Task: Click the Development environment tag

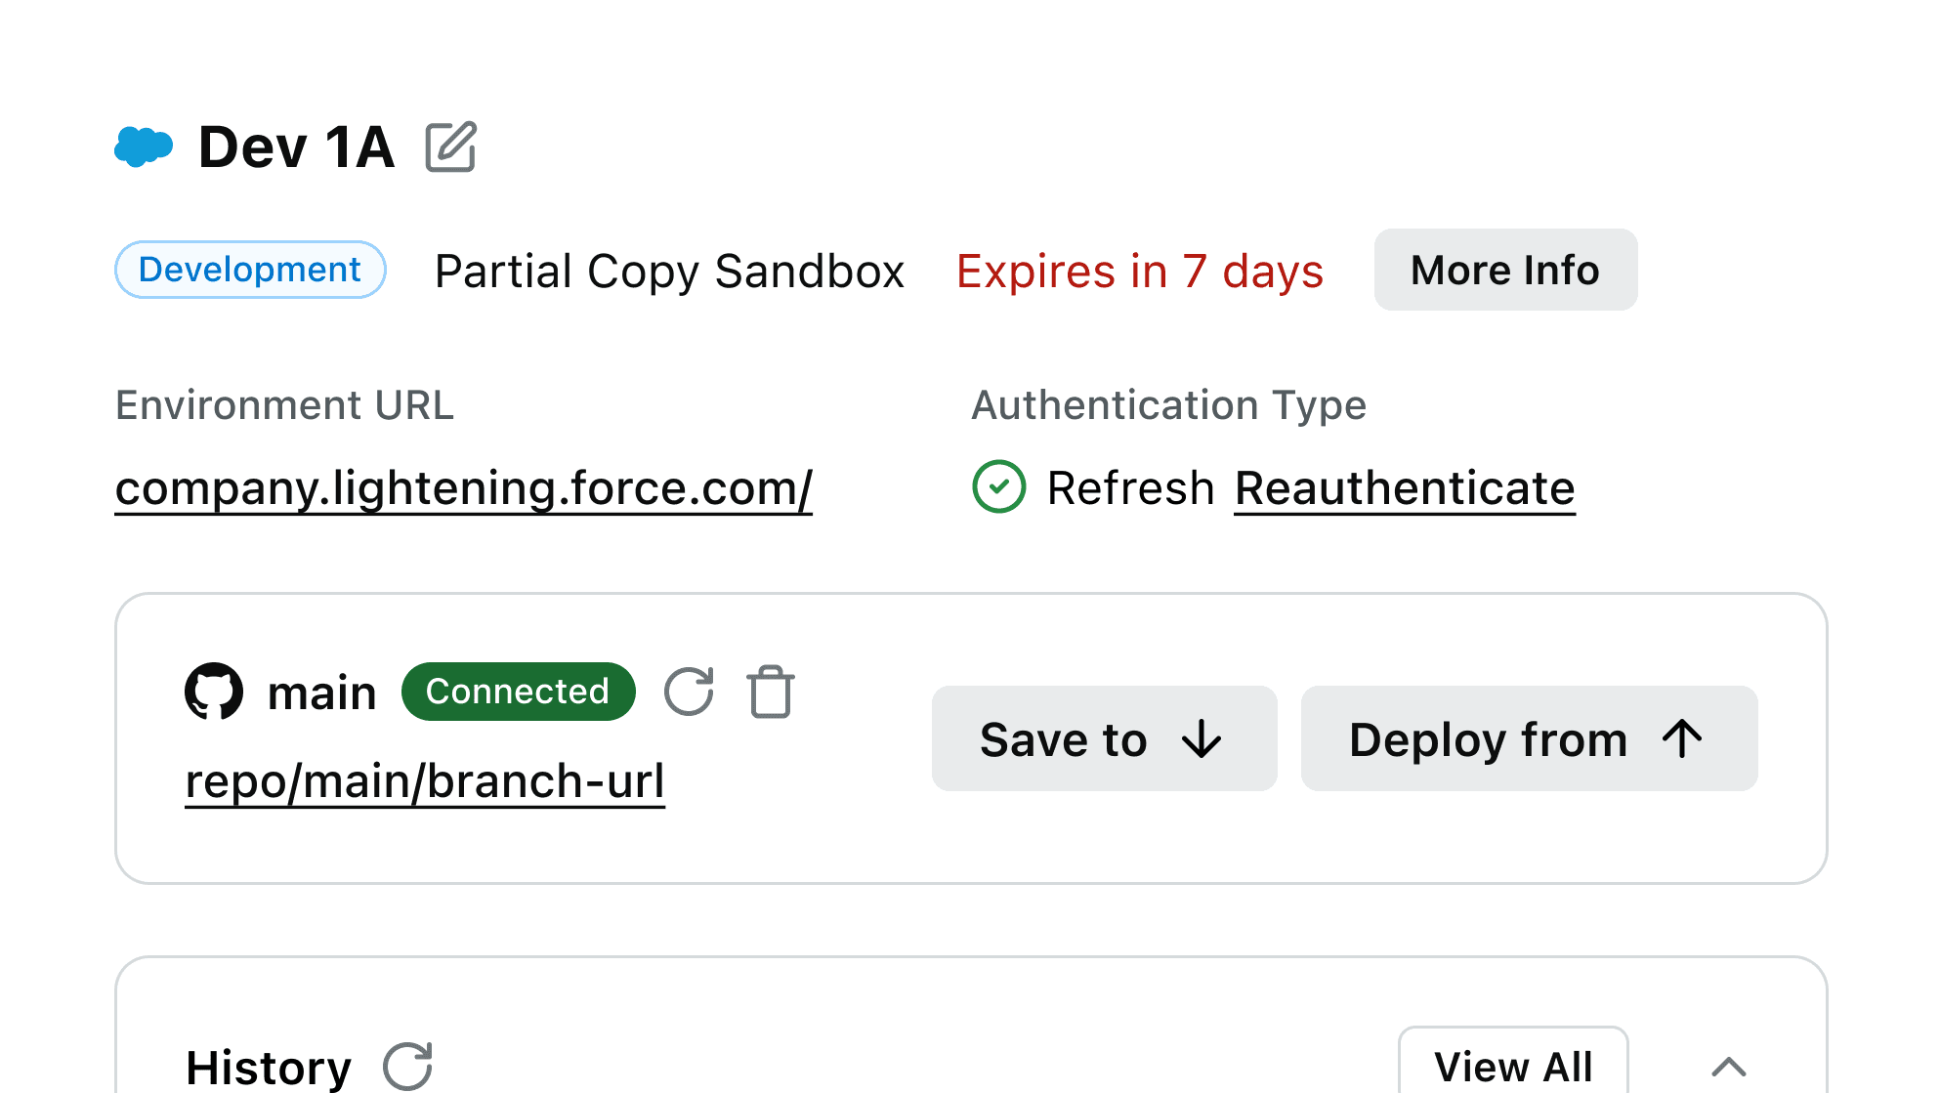Action: (250, 270)
